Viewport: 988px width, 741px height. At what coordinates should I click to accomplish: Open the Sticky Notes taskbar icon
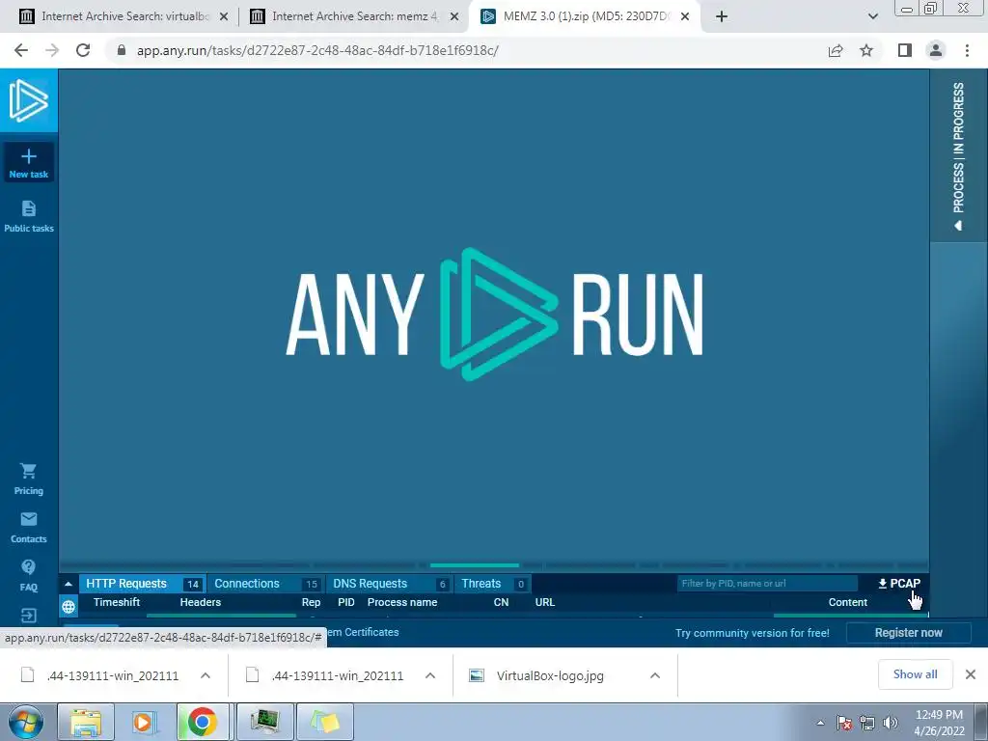[x=324, y=722]
